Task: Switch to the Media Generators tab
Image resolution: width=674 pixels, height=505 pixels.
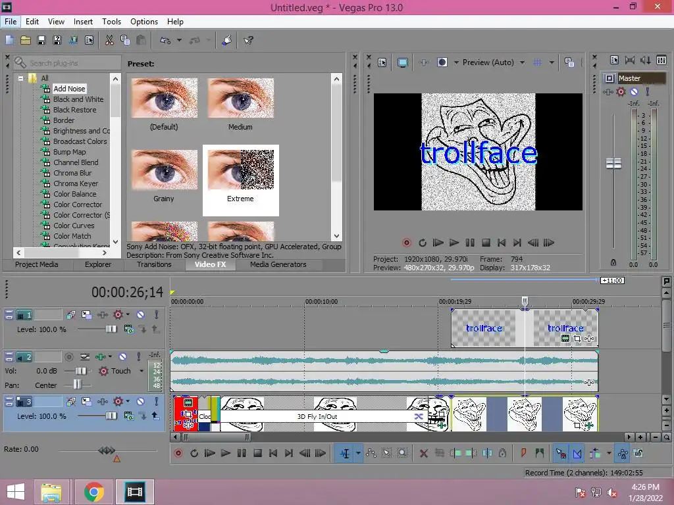Action: click(x=278, y=264)
